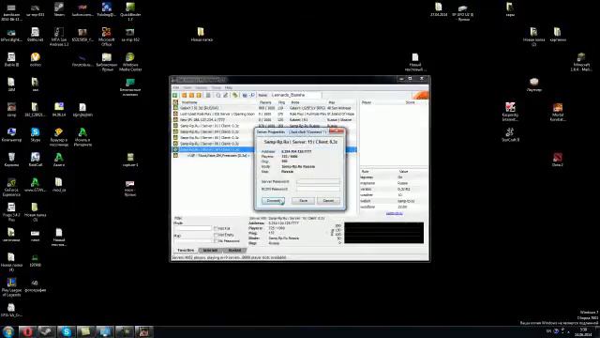Screen dimensions: 600x338
Task: Click the green Settings toolbar icon
Action: [x=235, y=95]
